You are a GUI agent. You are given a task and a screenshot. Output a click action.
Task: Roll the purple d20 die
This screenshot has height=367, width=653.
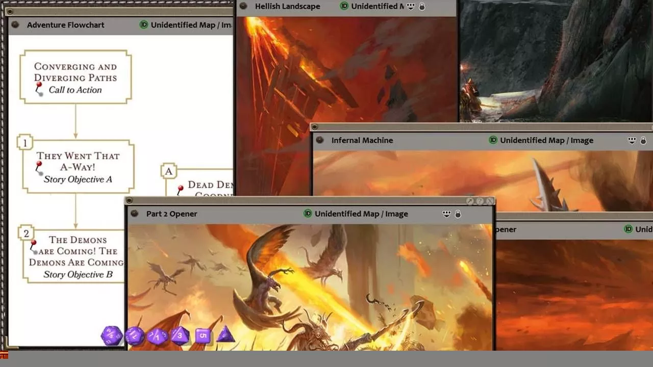click(112, 336)
